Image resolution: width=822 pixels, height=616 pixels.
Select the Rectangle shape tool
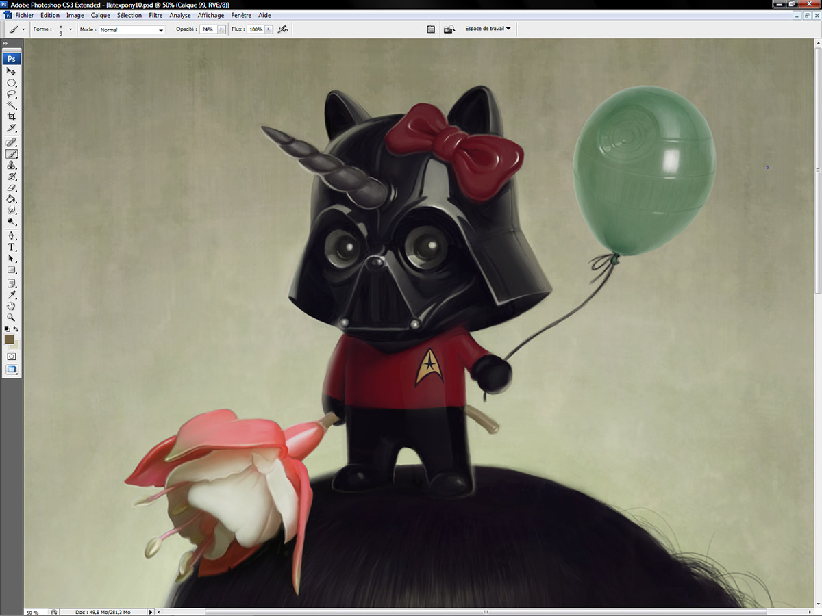(12, 270)
